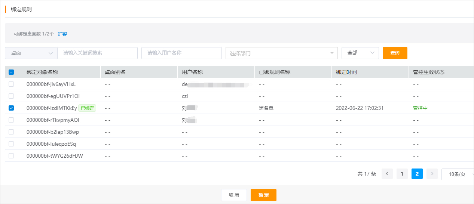Cancel with the 取消 button
Viewport: 474px width, 204px height.
234,195
